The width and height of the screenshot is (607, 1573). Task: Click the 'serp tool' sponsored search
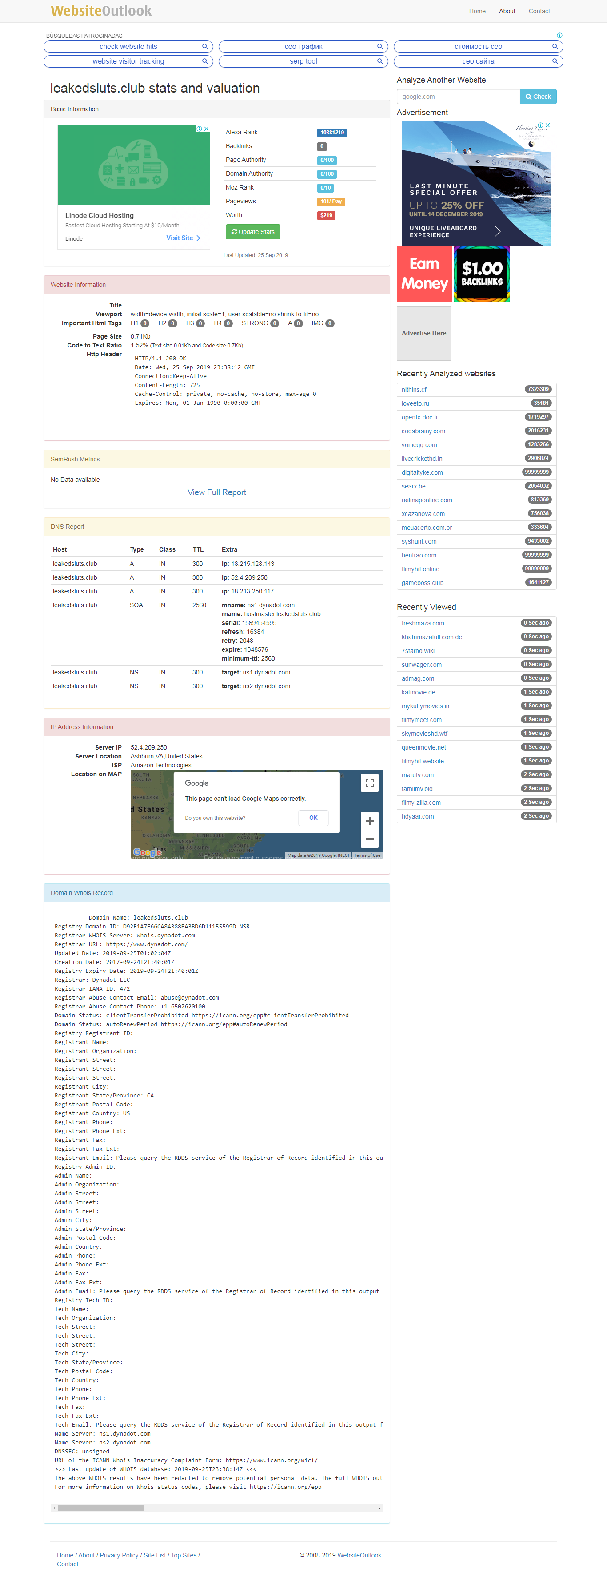[303, 61]
